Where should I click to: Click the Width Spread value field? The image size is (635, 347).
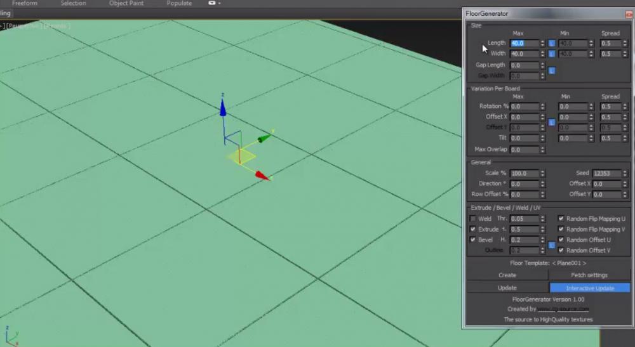tap(611, 54)
